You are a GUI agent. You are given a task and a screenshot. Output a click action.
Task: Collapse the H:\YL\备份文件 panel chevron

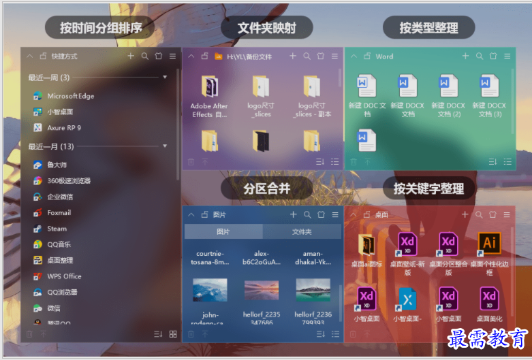pos(191,56)
